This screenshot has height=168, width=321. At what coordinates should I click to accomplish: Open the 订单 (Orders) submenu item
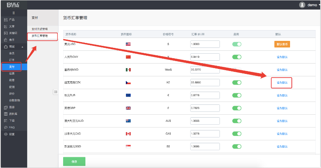[x=12, y=60]
